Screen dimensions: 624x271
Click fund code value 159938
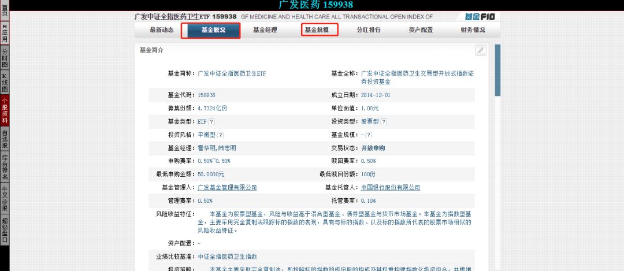point(206,95)
